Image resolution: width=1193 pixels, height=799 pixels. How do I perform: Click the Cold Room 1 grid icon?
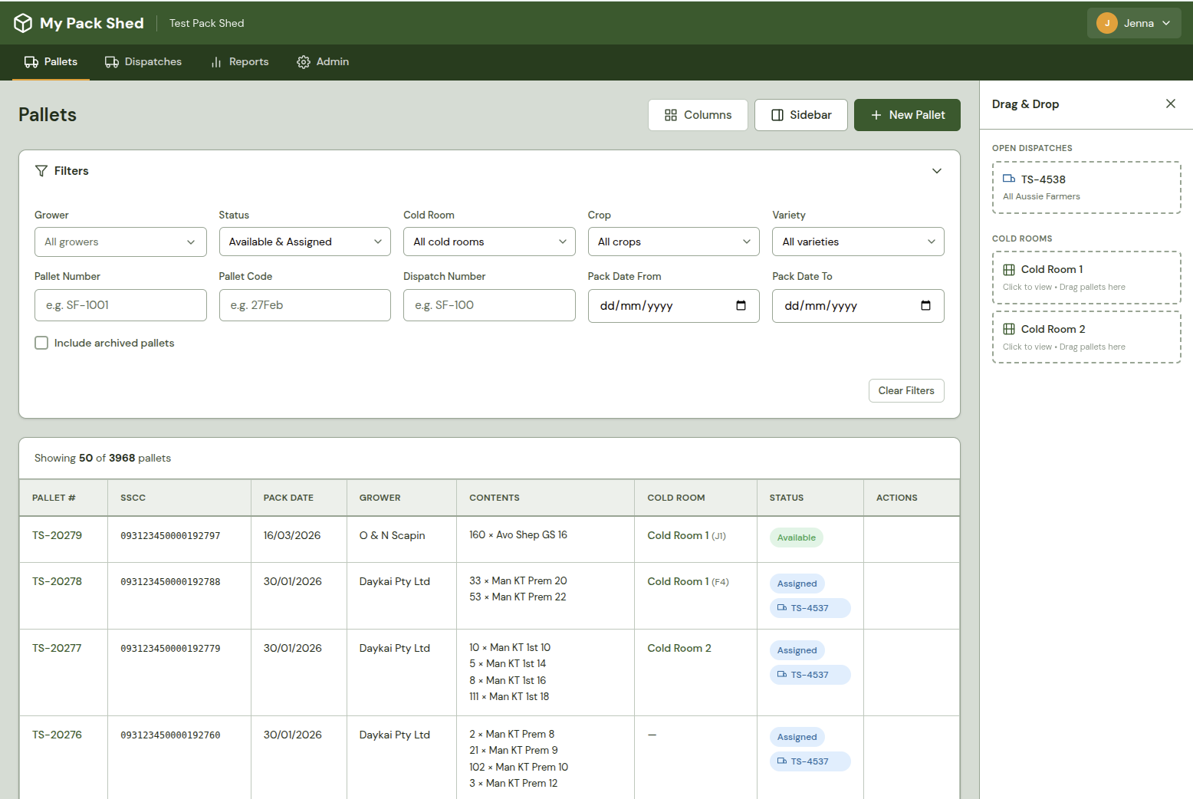(x=1009, y=269)
